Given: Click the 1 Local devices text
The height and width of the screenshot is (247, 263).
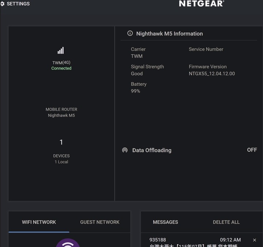Looking at the screenshot, I should [x=61, y=162].
